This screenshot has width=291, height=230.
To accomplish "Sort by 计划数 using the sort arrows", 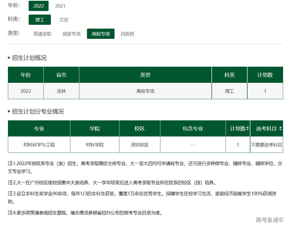I will 248,129.
